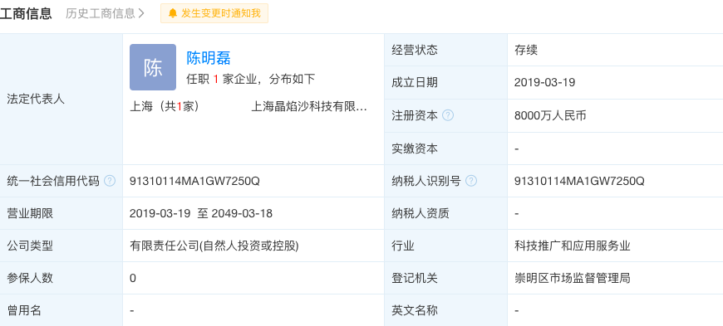
Task: Click the 陈 avatar thumbnail
Action: click(x=153, y=67)
